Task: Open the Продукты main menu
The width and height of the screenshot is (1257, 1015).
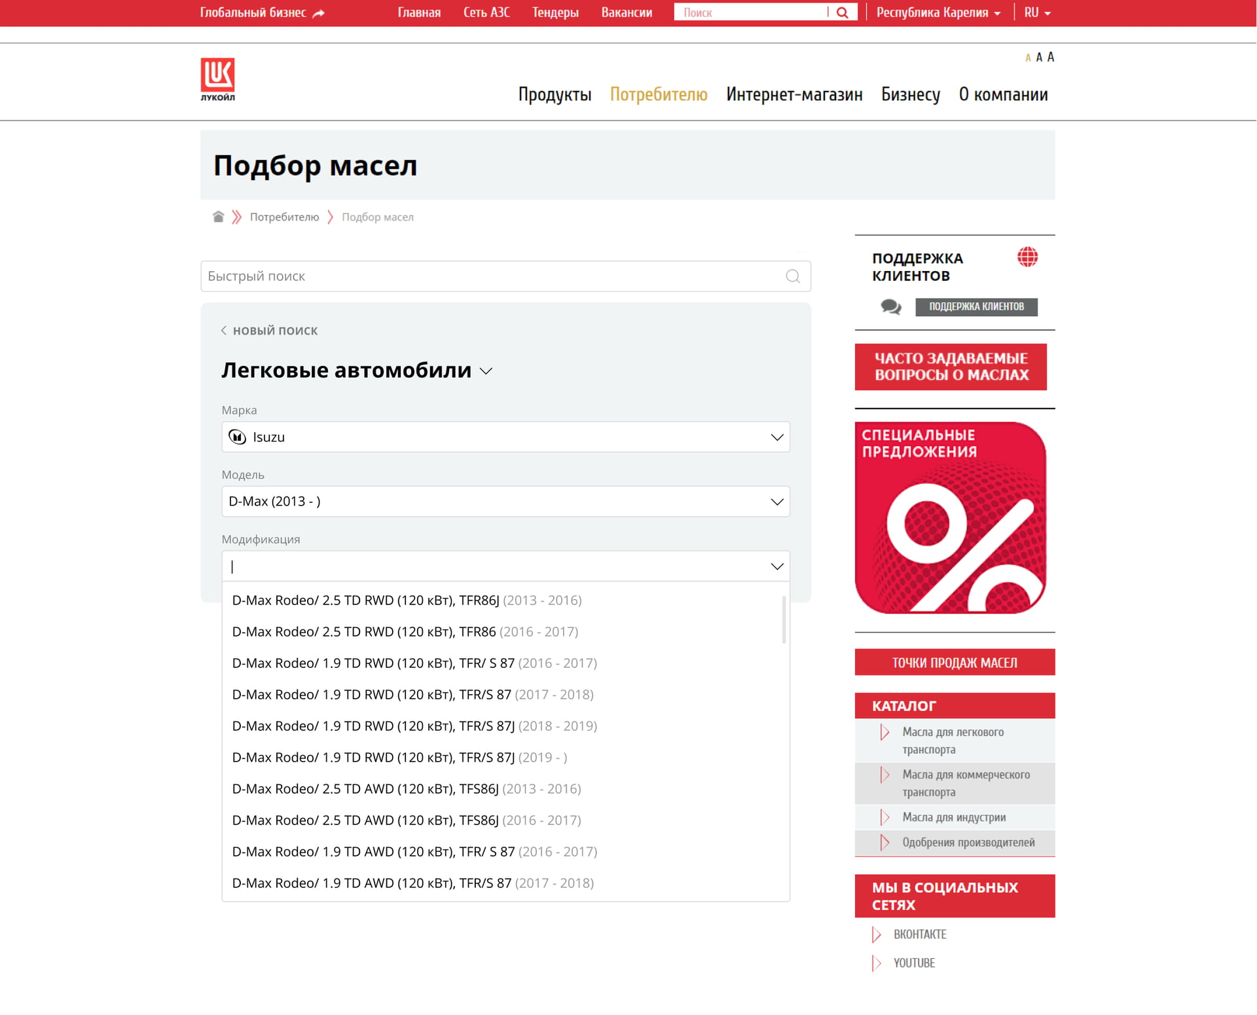Action: coord(555,94)
